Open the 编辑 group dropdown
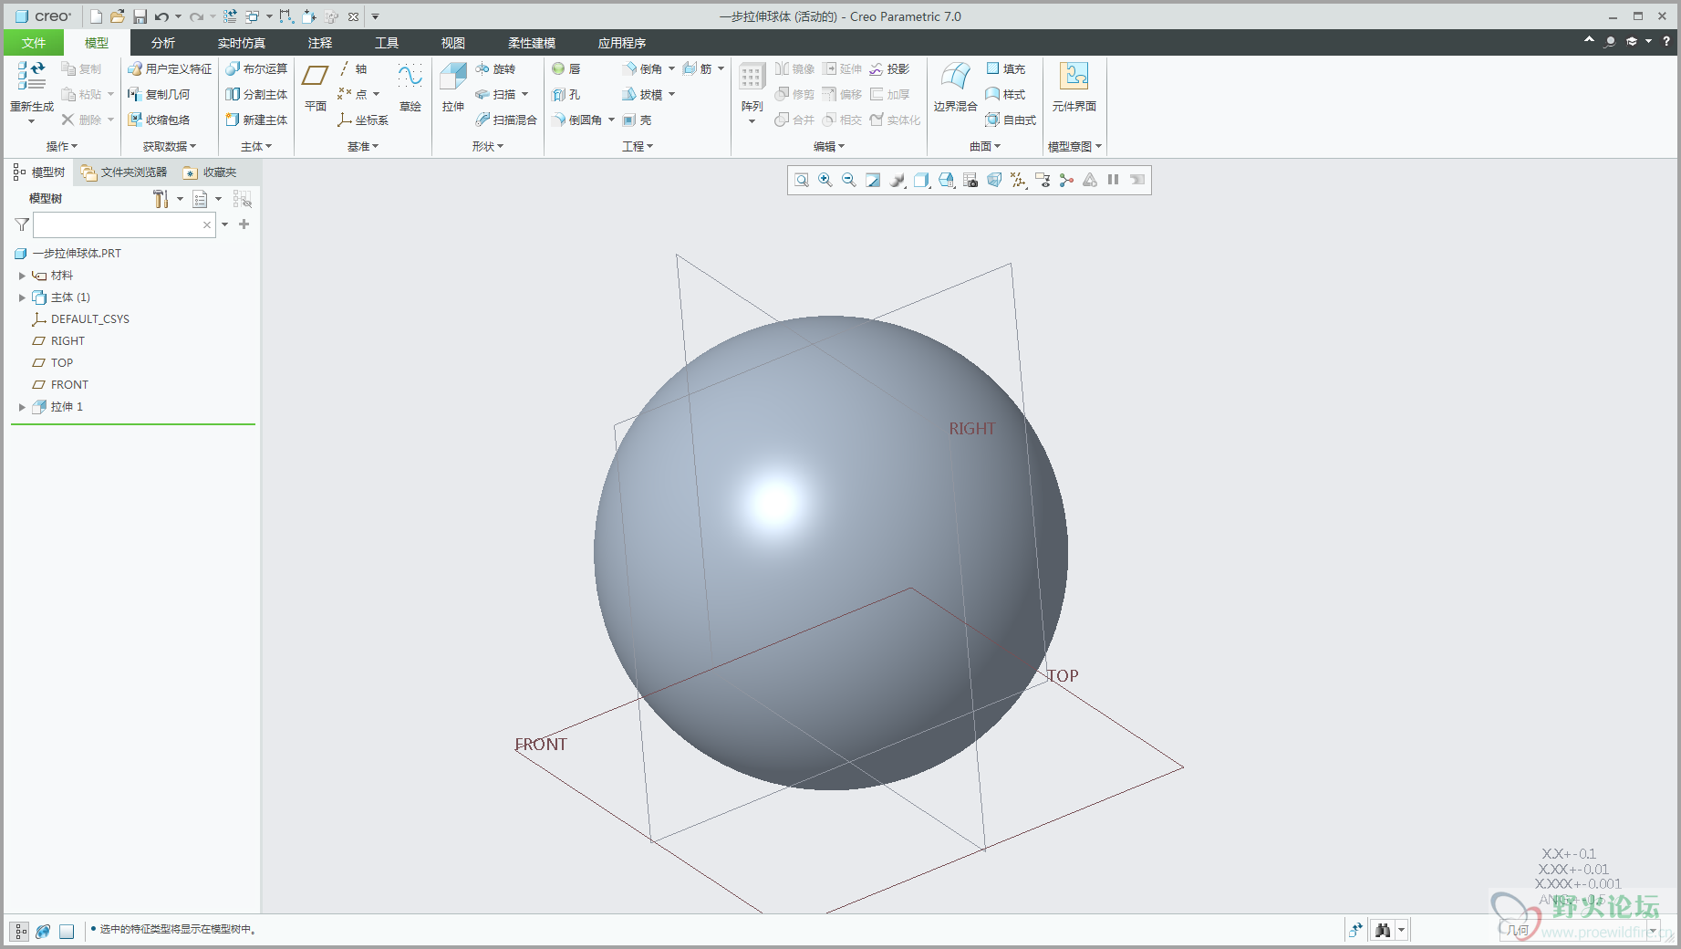Viewport: 1681px width, 949px height. (829, 146)
